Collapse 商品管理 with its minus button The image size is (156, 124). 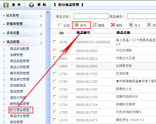41,43
